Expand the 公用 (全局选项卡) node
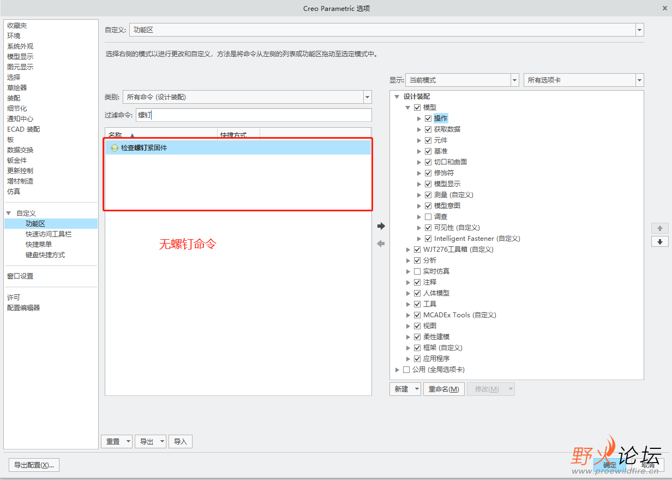672x480 pixels. (x=397, y=370)
